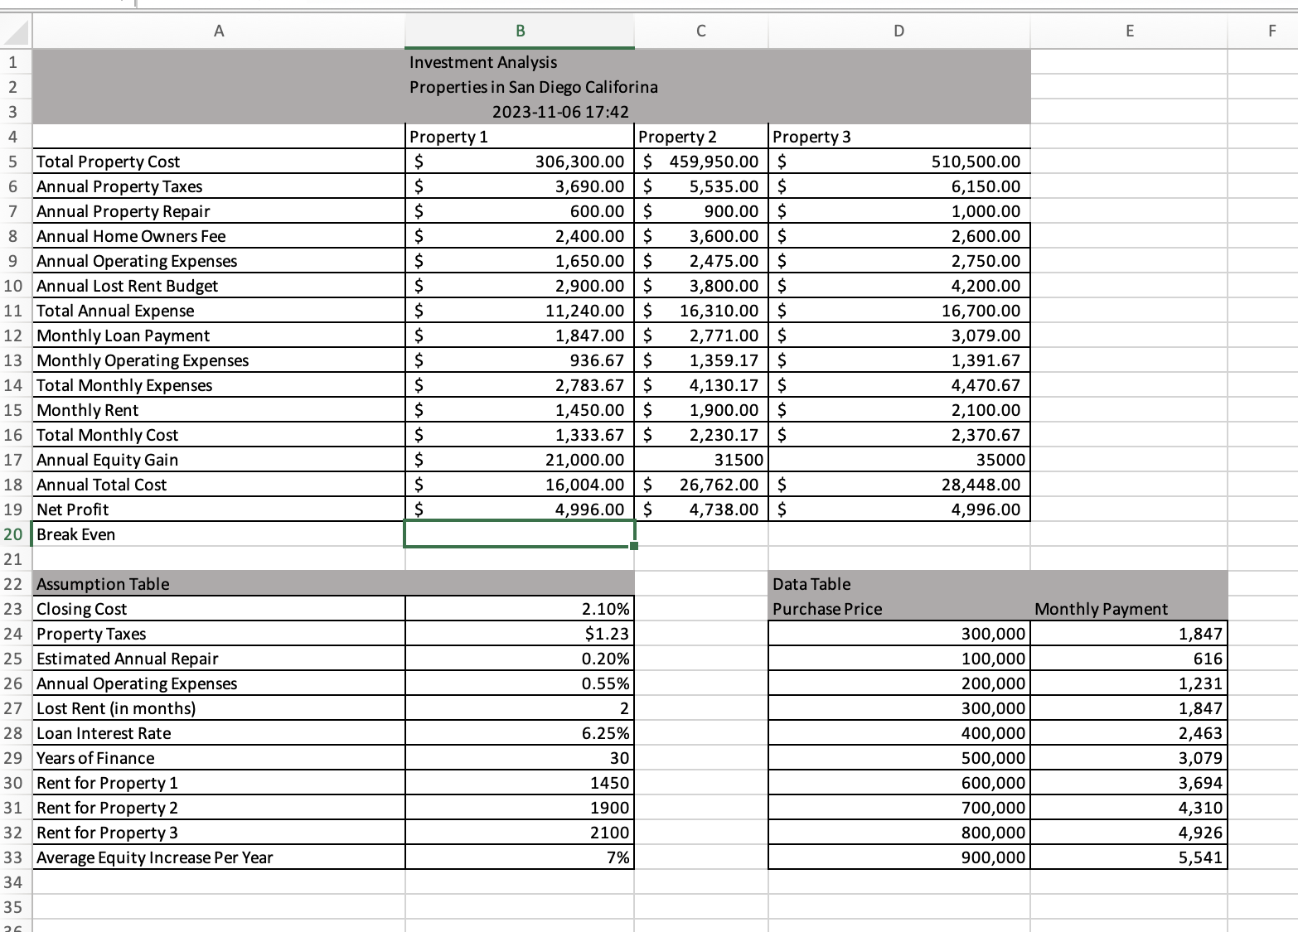Click the Property Taxes value $1.23
1298x932 pixels.
point(520,634)
